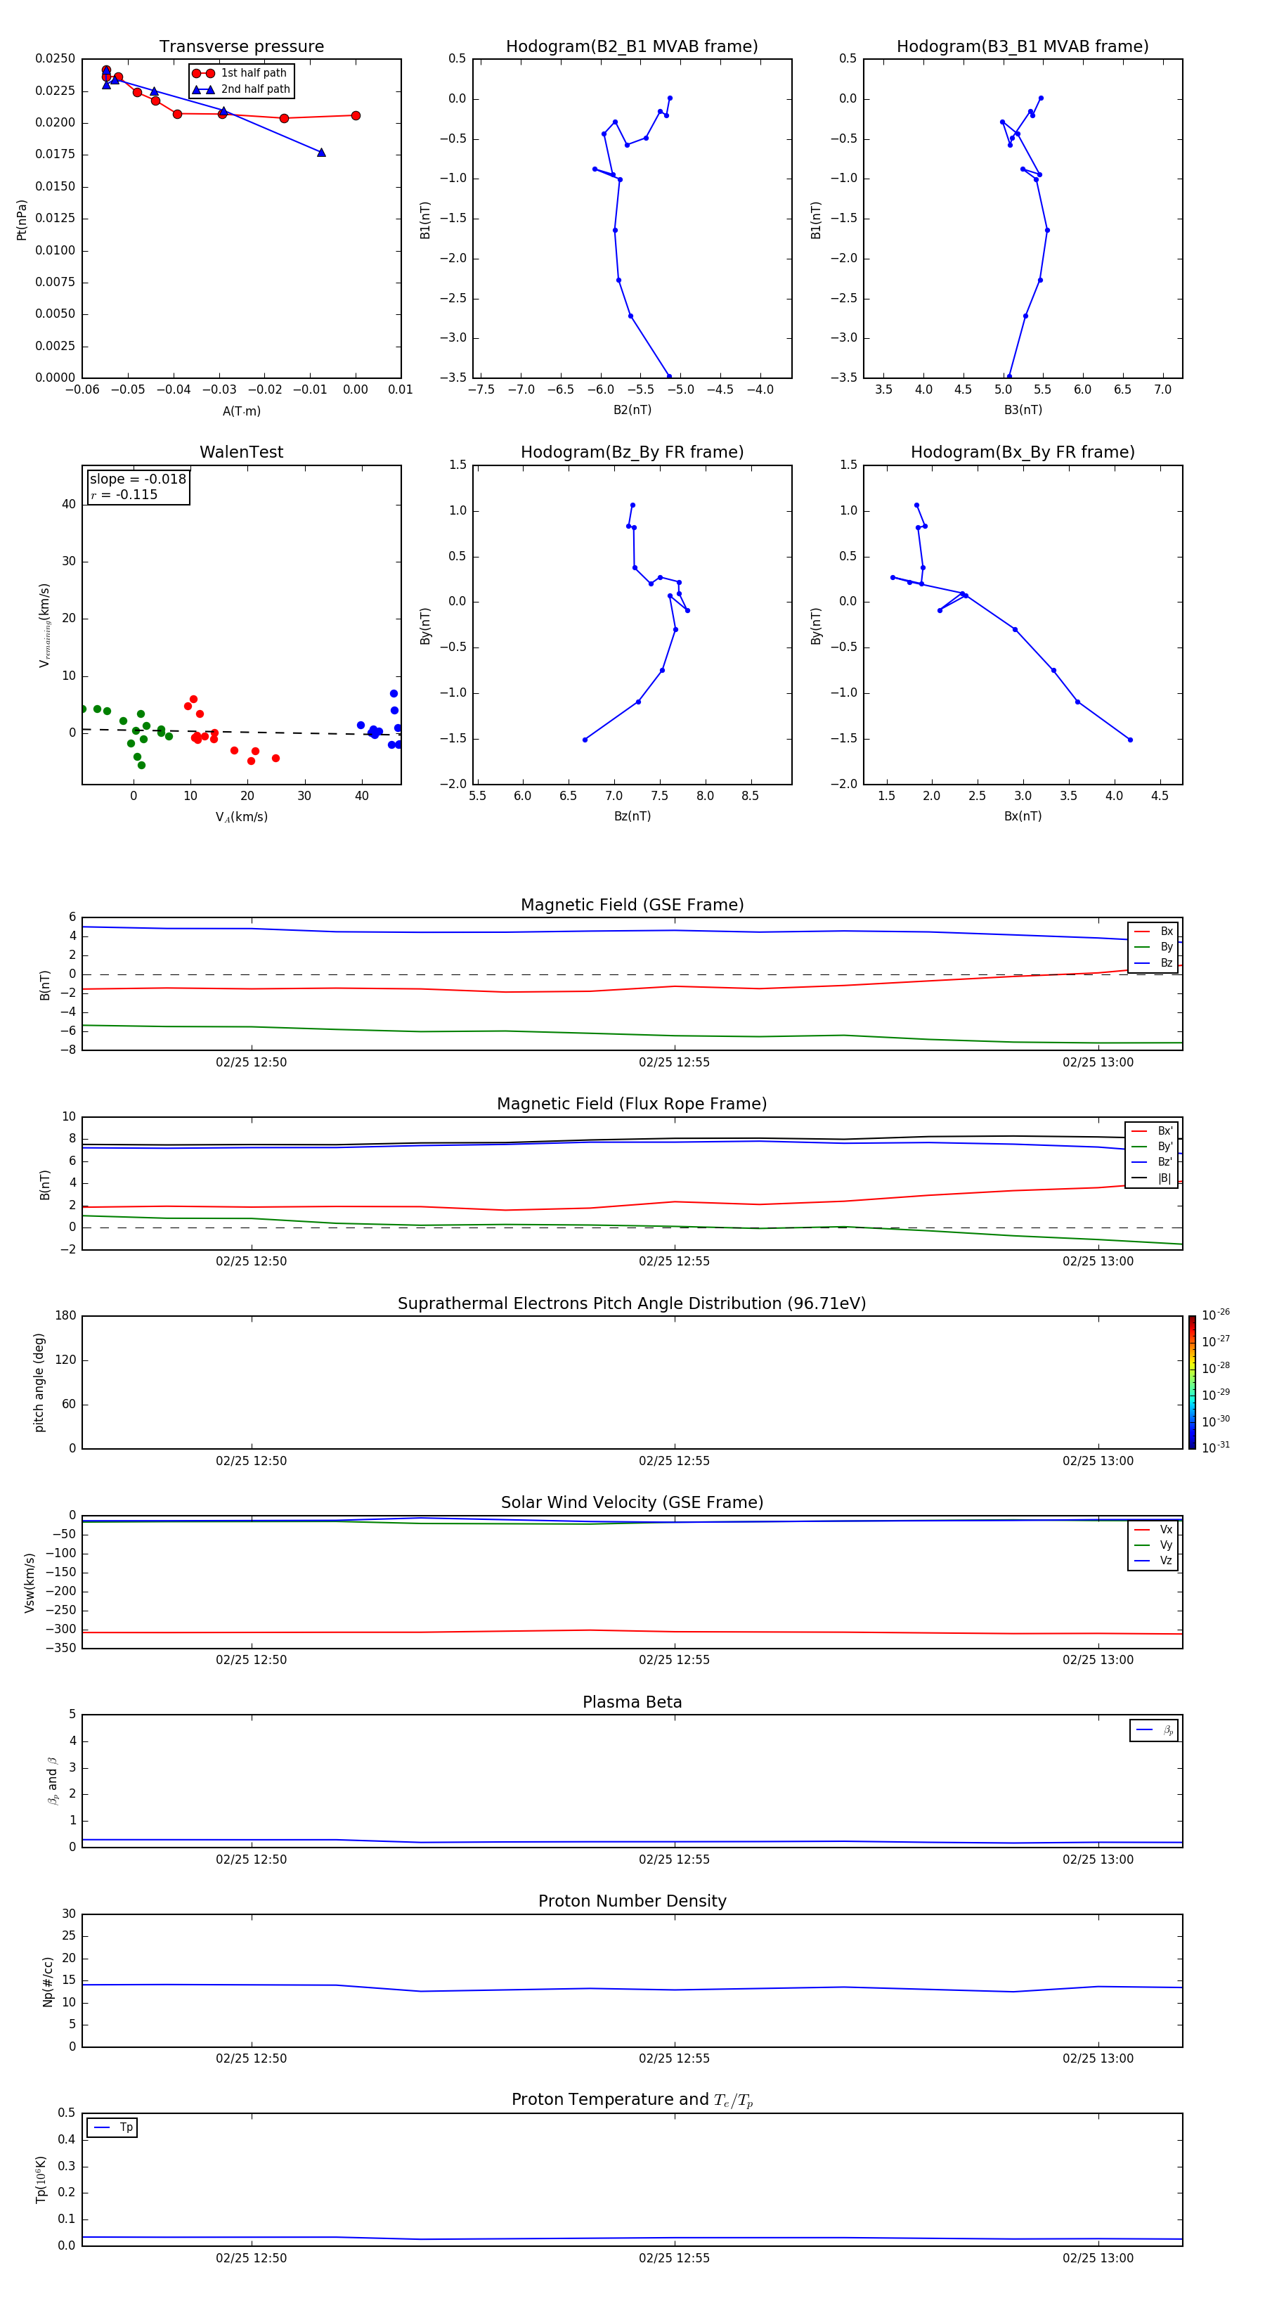Click the "V_A(km/s)" x-axis label

[241, 817]
